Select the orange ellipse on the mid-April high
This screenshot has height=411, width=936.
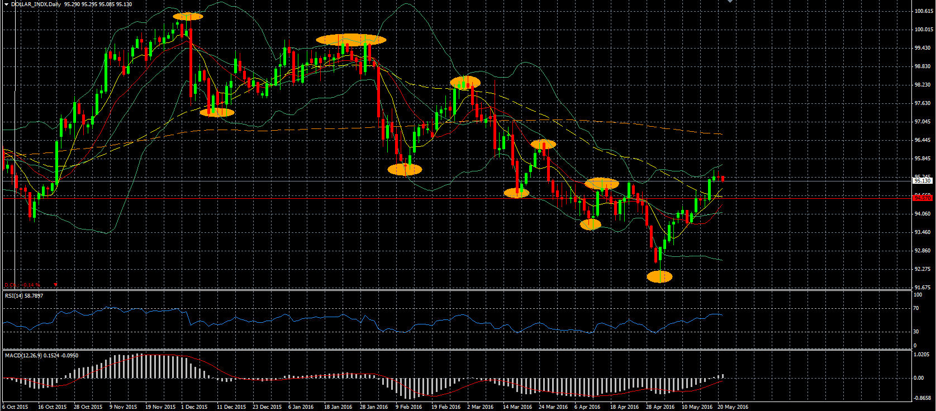coord(602,183)
